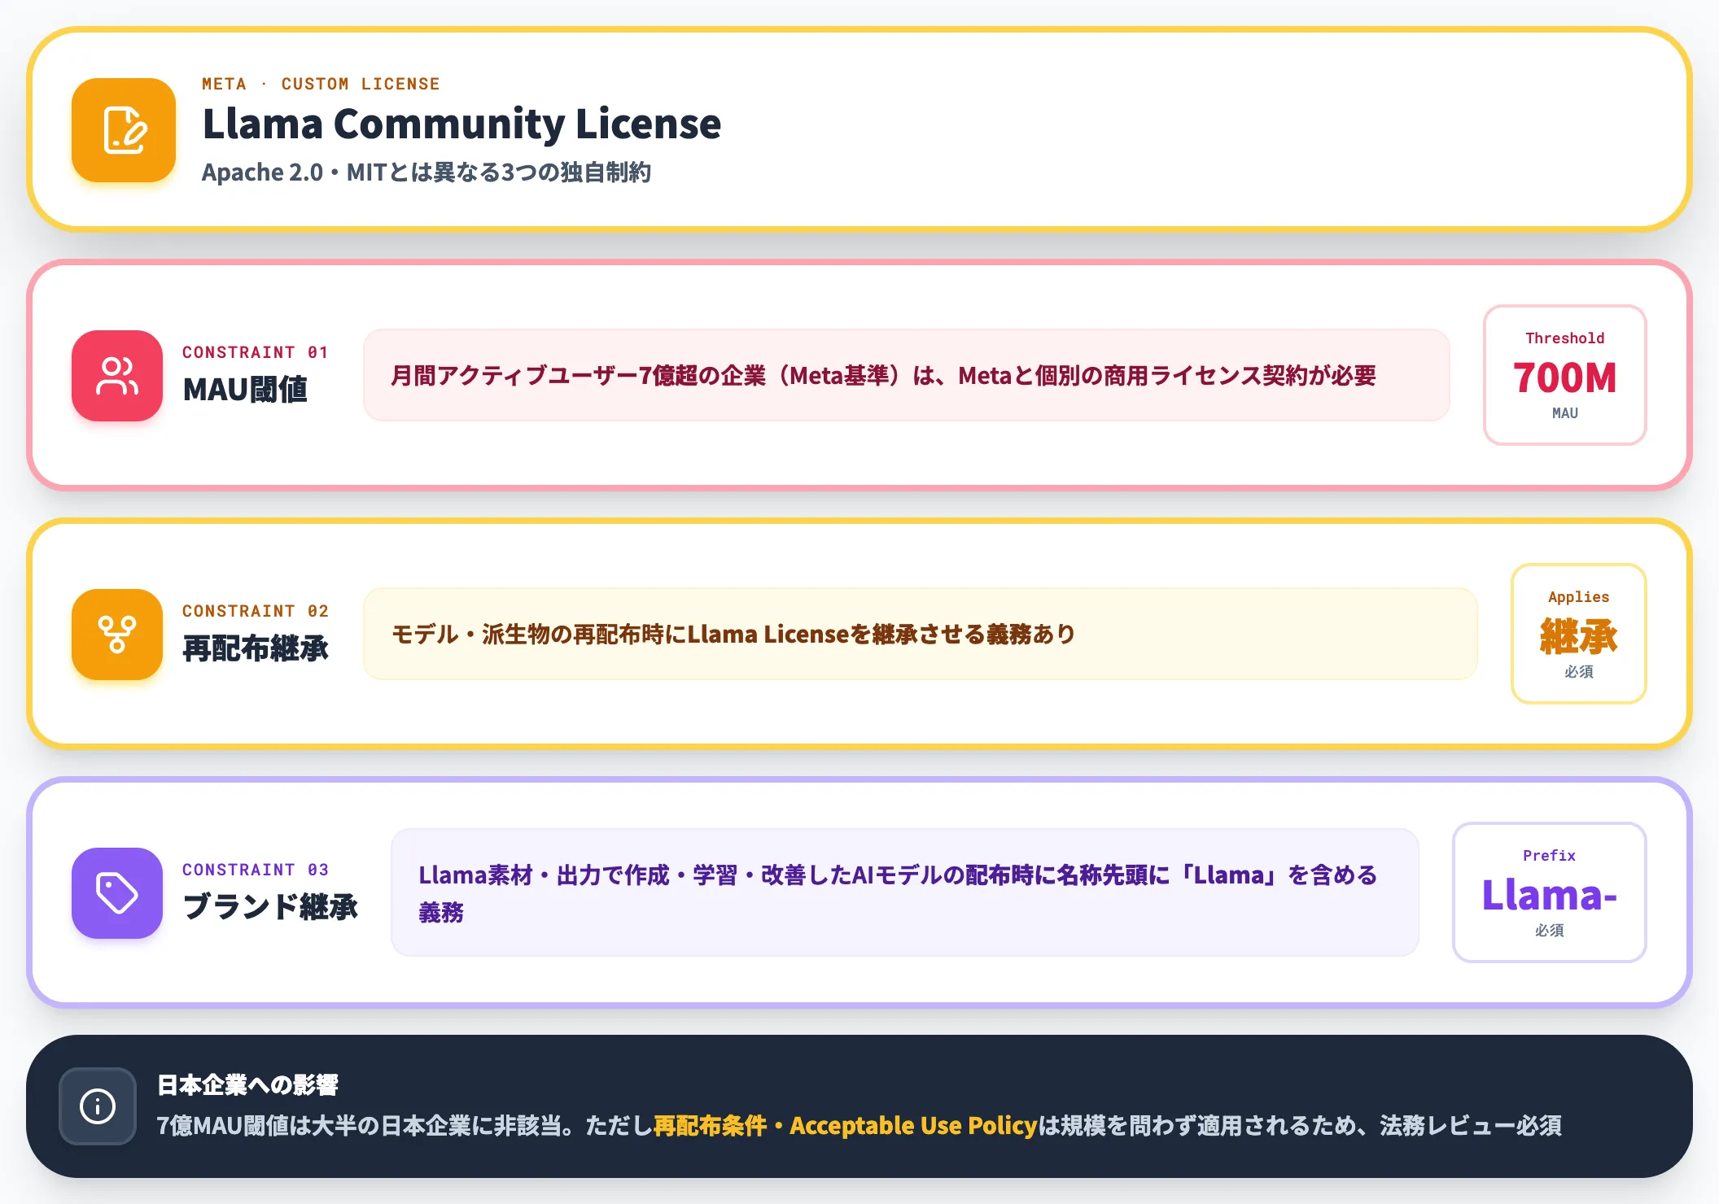The image size is (1719, 1204).
Task: Click the 7億MAU閾値は大半の日本企業に非該当 text
Action: pos(359,1126)
